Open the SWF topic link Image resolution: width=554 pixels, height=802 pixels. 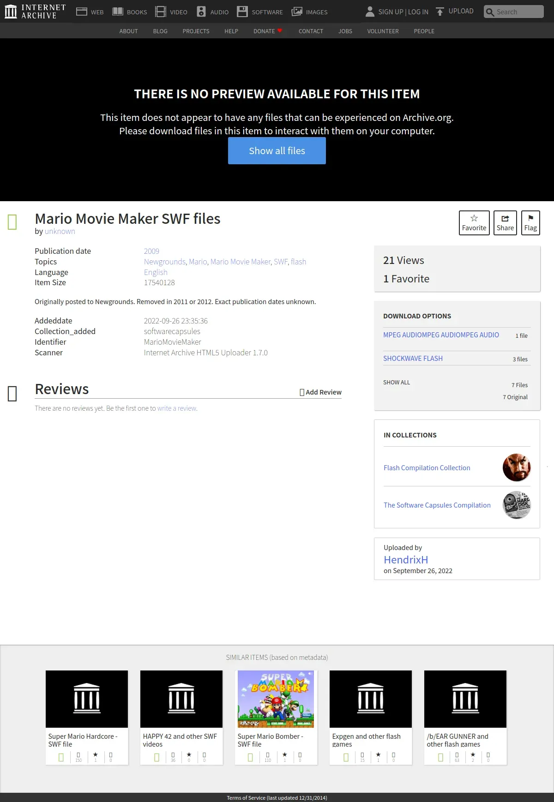coord(281,262)
